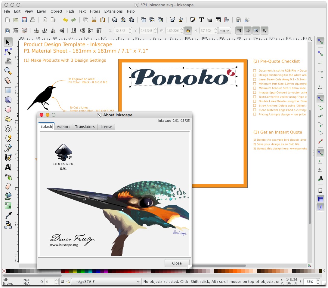Click the Close button in About dialog
The height and width of the screenshot is (288, 328).
point(177,263)
